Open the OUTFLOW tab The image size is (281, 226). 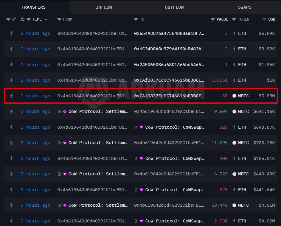174,7
